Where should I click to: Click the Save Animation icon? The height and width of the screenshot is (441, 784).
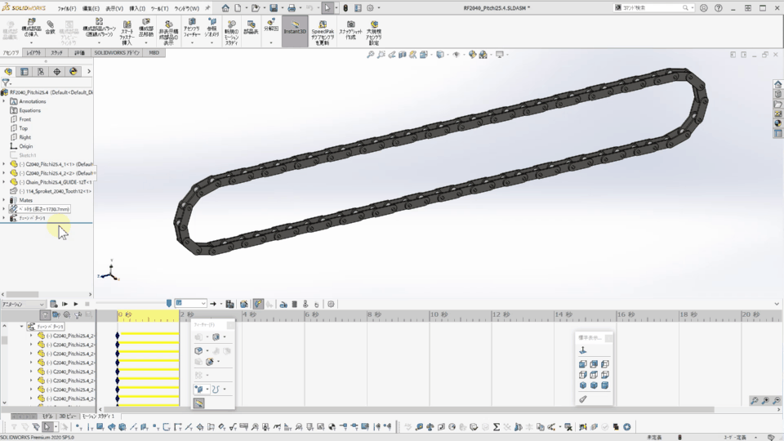coord(230,304)
